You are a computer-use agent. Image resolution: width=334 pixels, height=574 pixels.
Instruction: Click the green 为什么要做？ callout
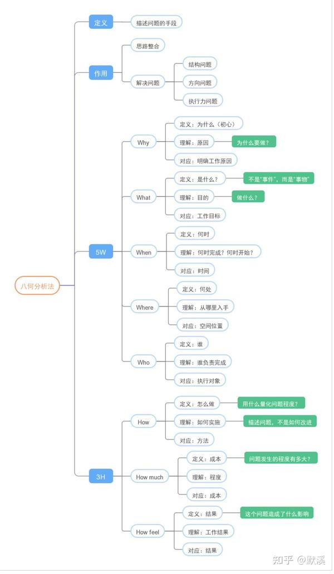pyautogui.click(x=253, y=142)
